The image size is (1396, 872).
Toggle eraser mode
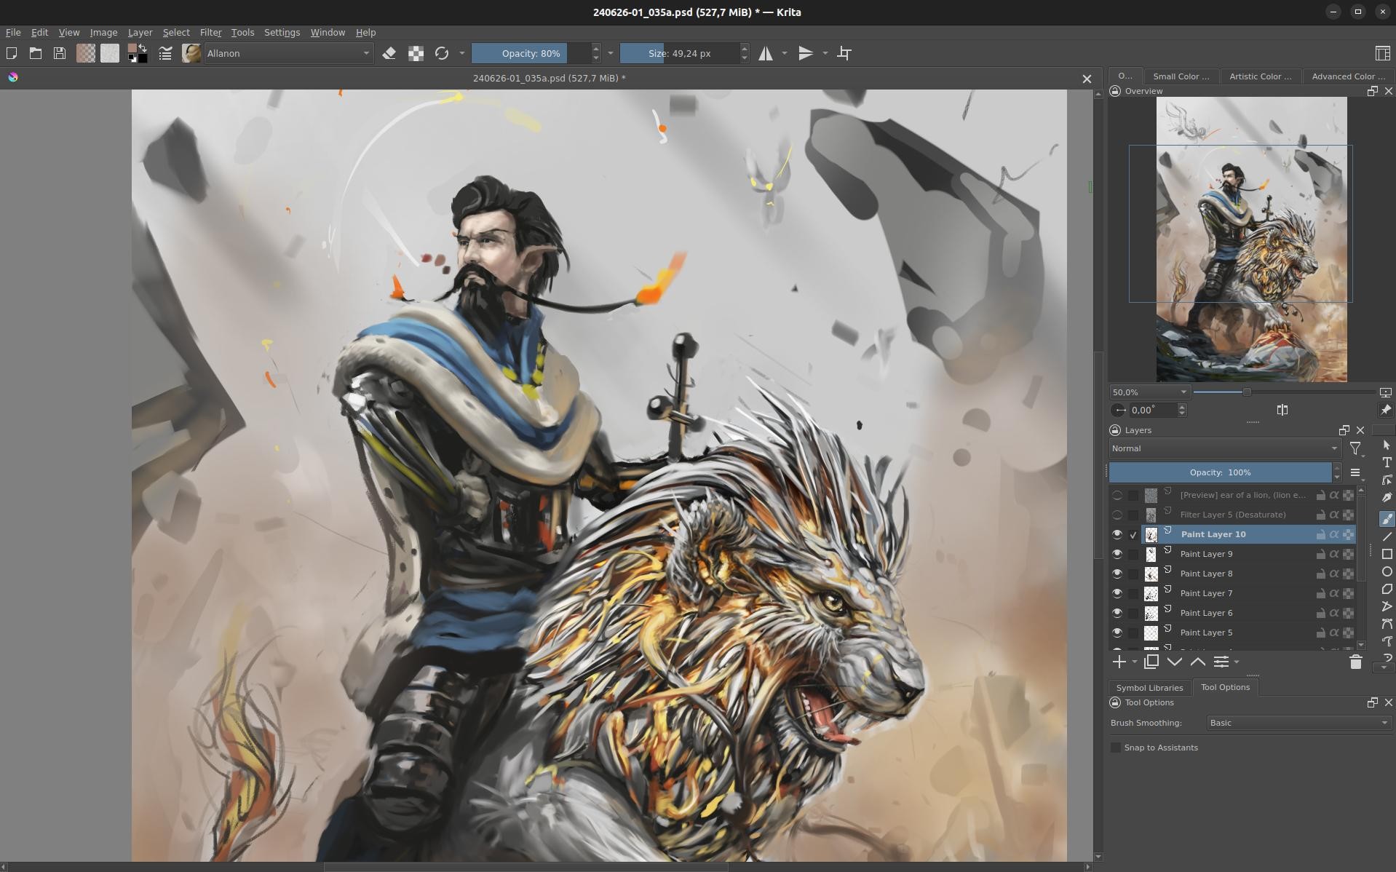[389, 53]
